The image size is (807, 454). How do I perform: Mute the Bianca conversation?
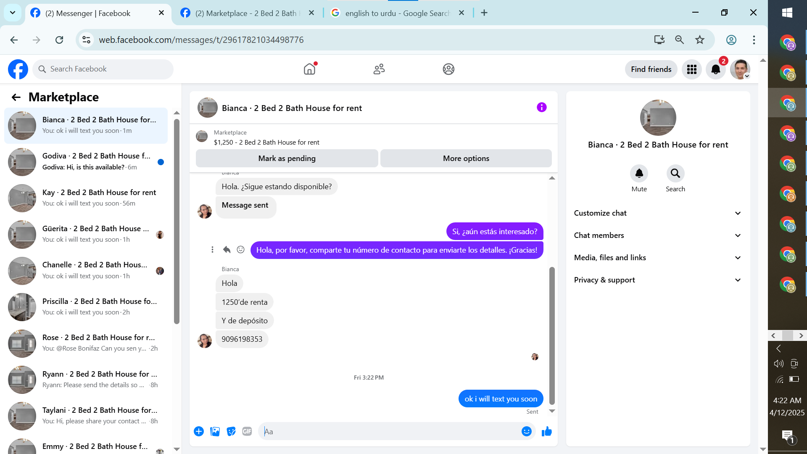(639, 174)
